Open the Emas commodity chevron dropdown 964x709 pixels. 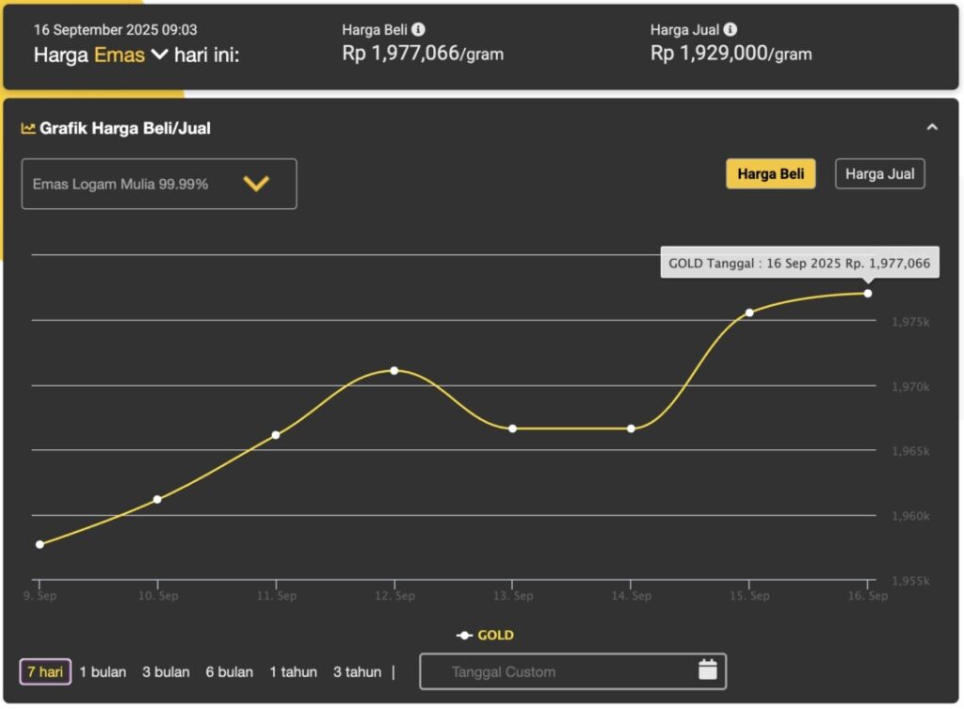click(x=159, y=55)
